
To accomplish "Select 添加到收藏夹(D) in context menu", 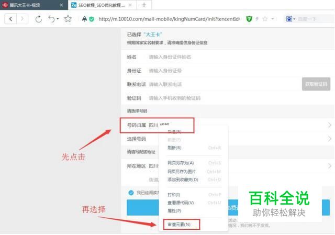I will pyautogui.click(x=194, y=180).
